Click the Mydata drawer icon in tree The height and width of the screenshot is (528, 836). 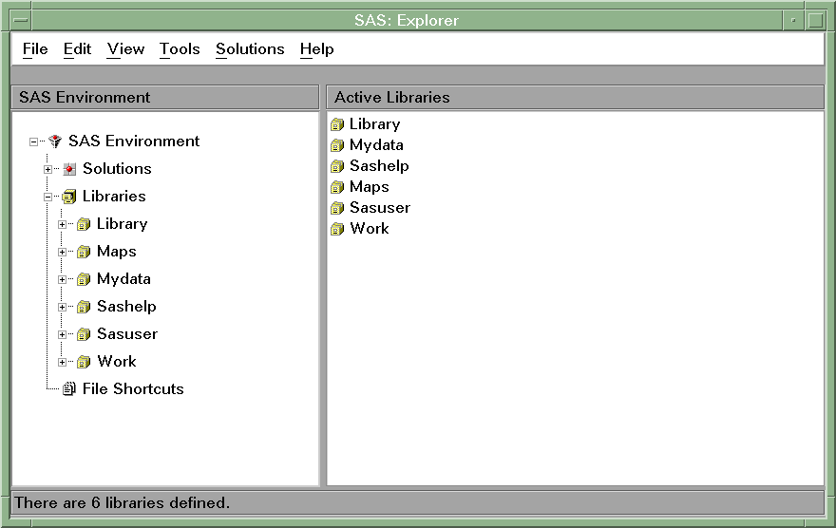[x=84, y=279]
